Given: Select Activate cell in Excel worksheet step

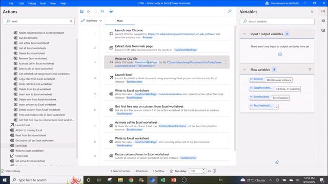Looking at the screenshot, I should pyautogui.click(x=167, y=126).
